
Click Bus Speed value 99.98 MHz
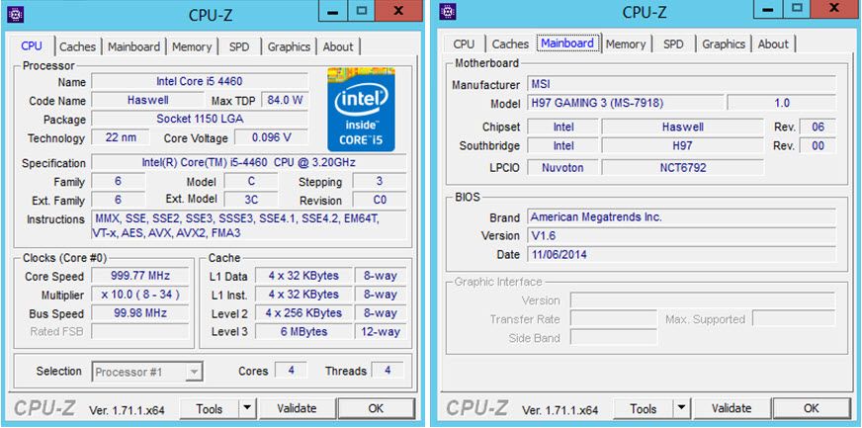point(139,313)
